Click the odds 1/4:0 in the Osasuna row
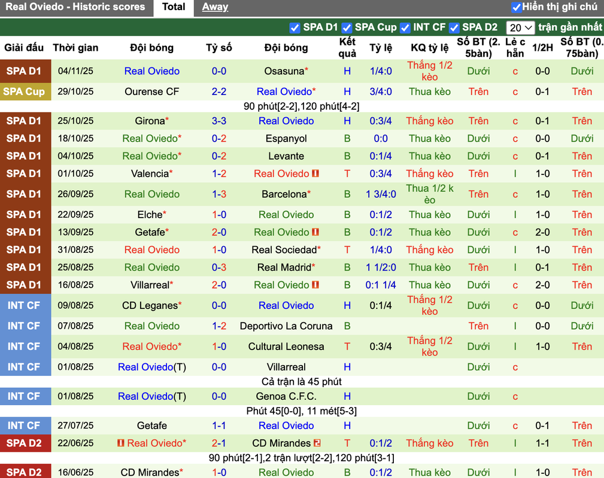This screenshot has height=478, width=604. (x=381, y=71)
